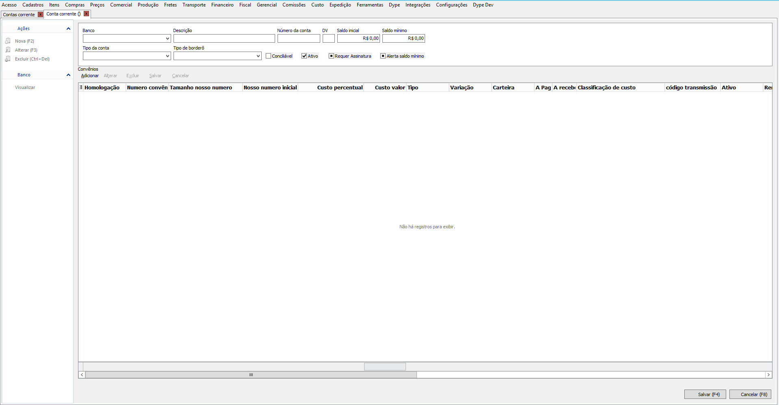Click Nova (F2) action link
The width and height of the screenshot is (779, 405).
24,41
